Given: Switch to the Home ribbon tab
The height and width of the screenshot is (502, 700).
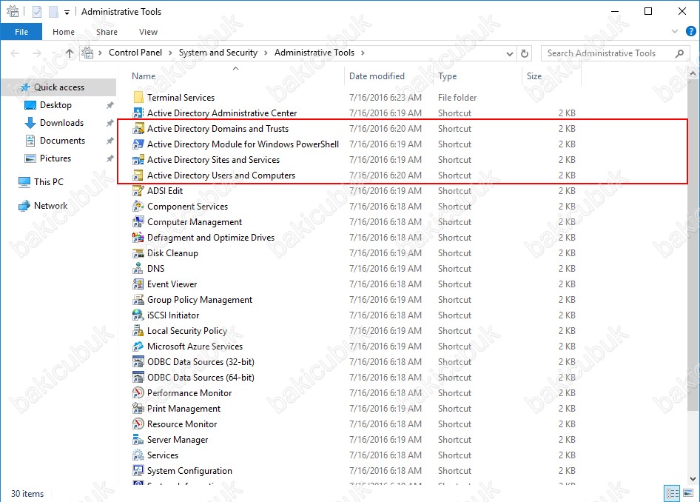Looking at the screenshot, I should tap(64, 32).
